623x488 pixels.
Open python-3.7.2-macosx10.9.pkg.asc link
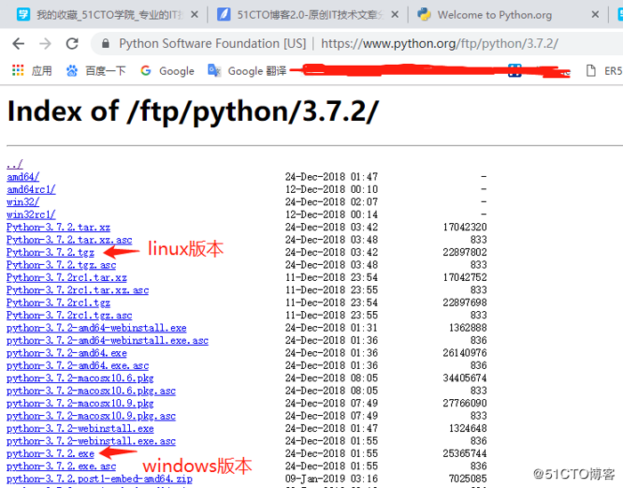click(x=92, y=416)
